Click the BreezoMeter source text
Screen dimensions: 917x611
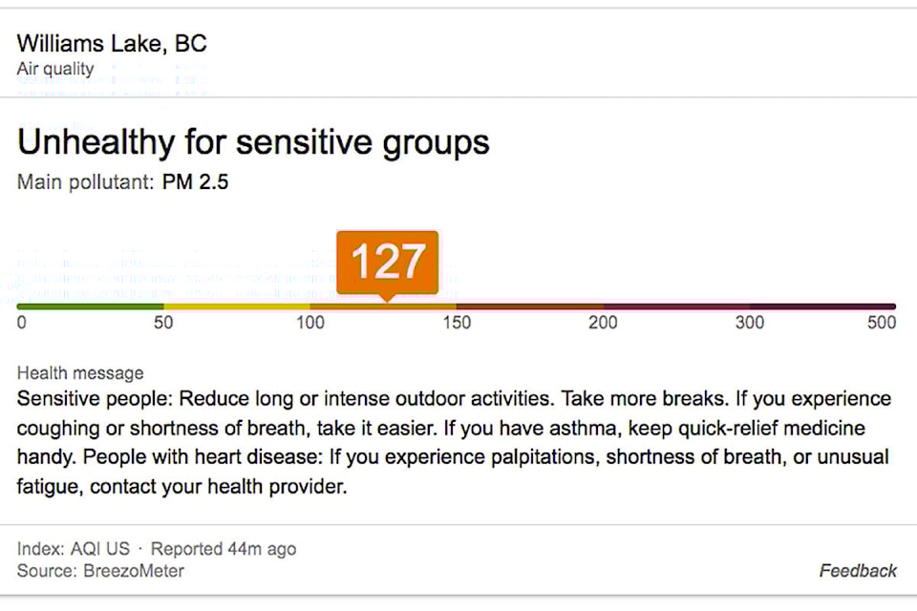pyautogui.click(x=134, y=571)
